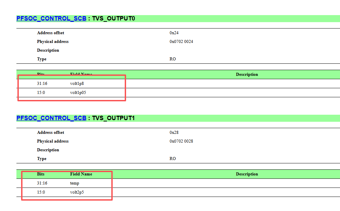Viewport: 340px width, 211px height.
Task: Open PFSOC_CONTROL_SCB link in TVS_OUTPUT1 heading
Action: (x=51, y=118)
